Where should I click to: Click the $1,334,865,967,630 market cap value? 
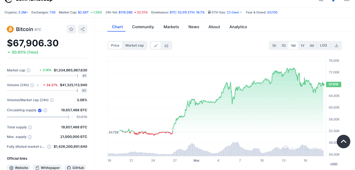70,70
